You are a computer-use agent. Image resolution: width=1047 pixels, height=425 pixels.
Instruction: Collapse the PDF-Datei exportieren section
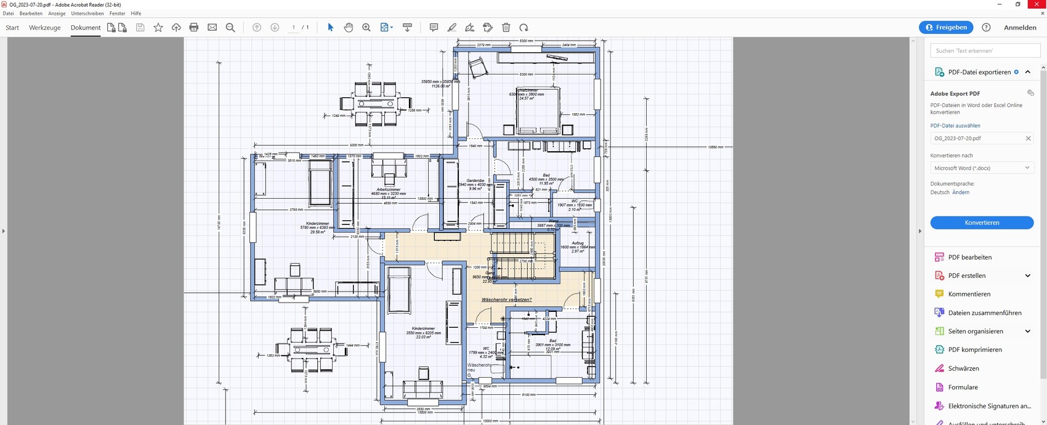(x=1027, y=72)
